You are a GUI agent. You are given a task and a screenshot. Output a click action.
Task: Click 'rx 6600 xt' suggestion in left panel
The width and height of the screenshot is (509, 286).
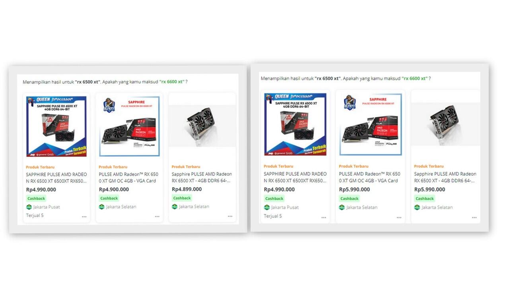pos(172,82)
